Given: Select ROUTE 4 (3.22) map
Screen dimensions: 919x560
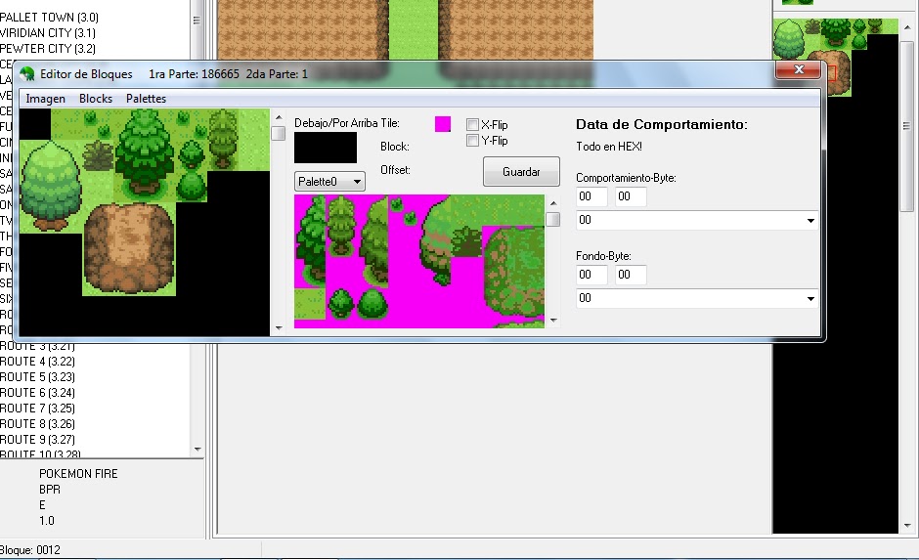Looking at the screenshot, I should [x=37, y=362].
